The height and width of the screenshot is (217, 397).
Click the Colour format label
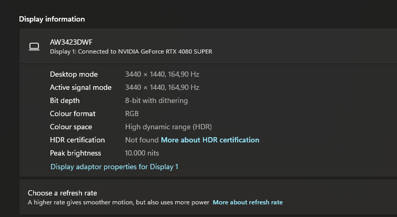pos(73,113)
